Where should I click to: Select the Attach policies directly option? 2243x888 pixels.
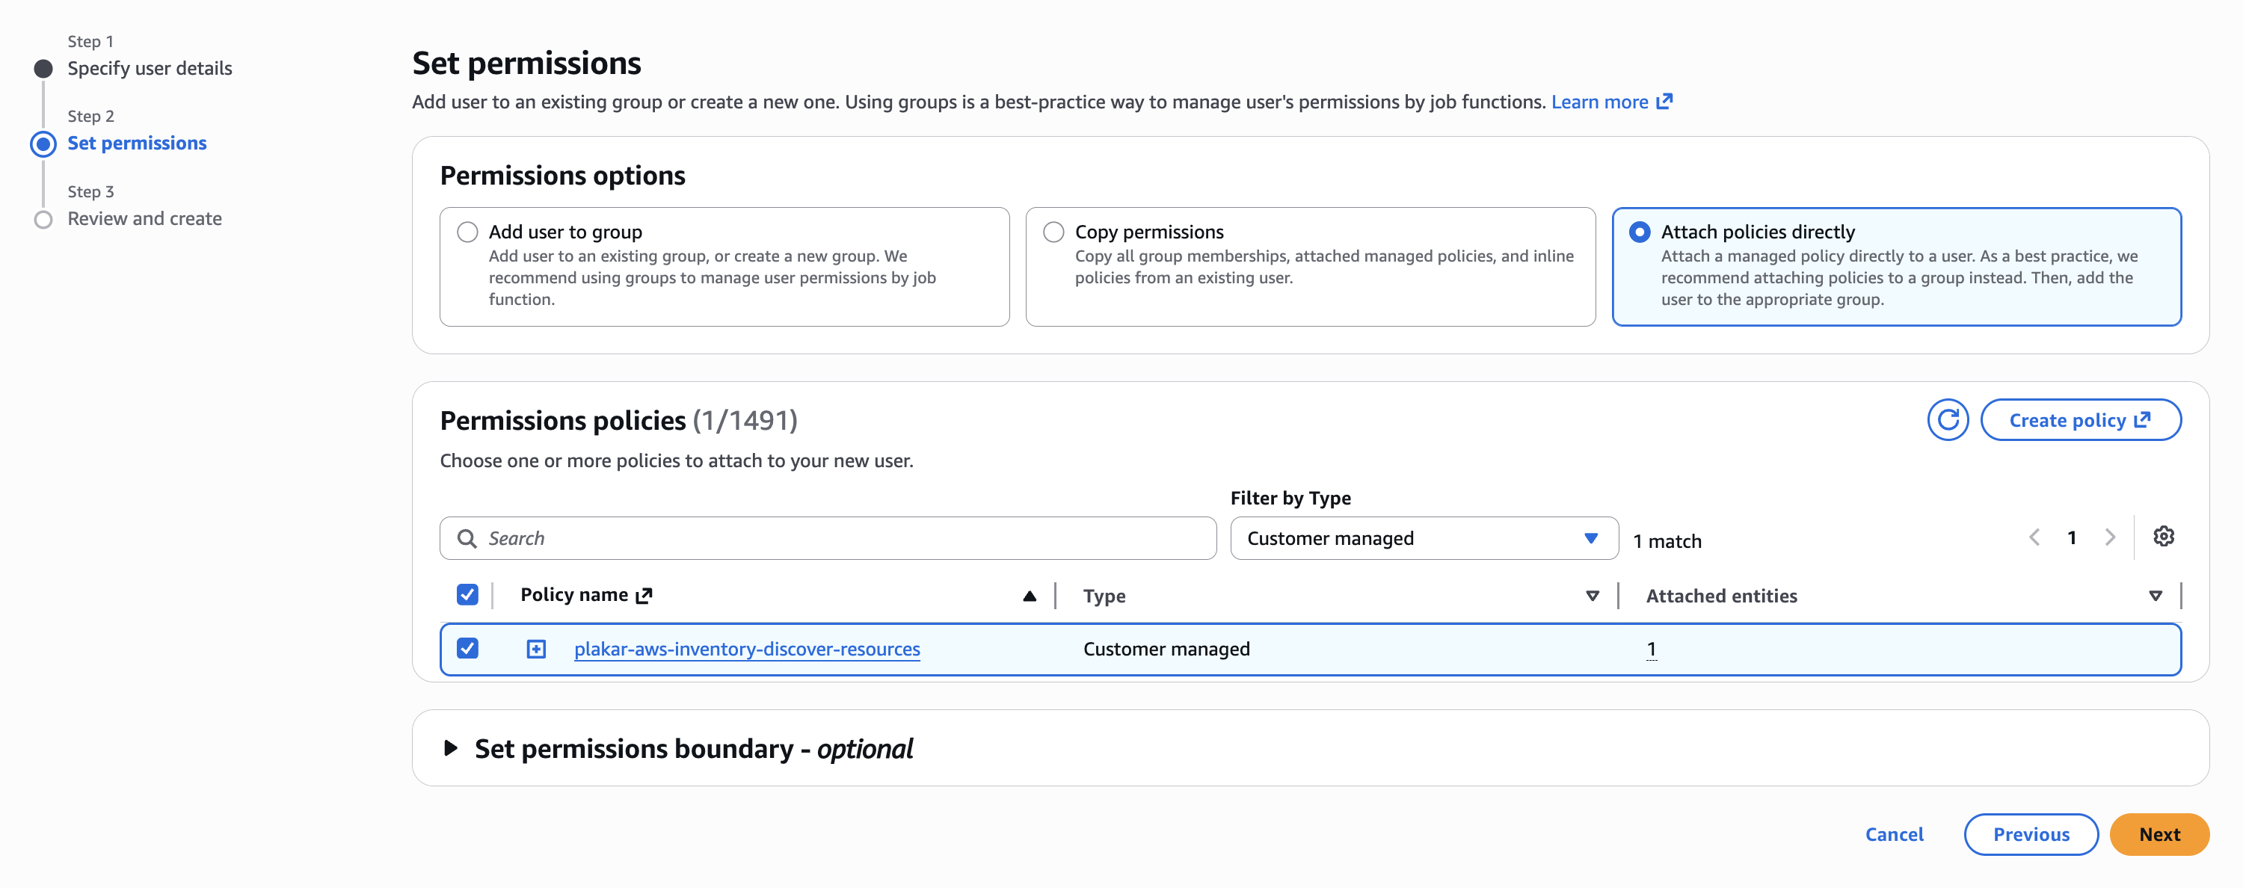(x=1640, y=232)
